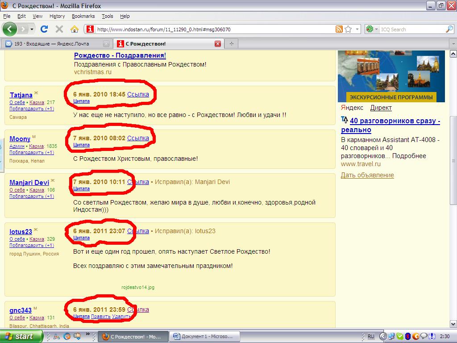Open the back/forward history dropdown arrow
Screen dimensions: 457x343
32,29
